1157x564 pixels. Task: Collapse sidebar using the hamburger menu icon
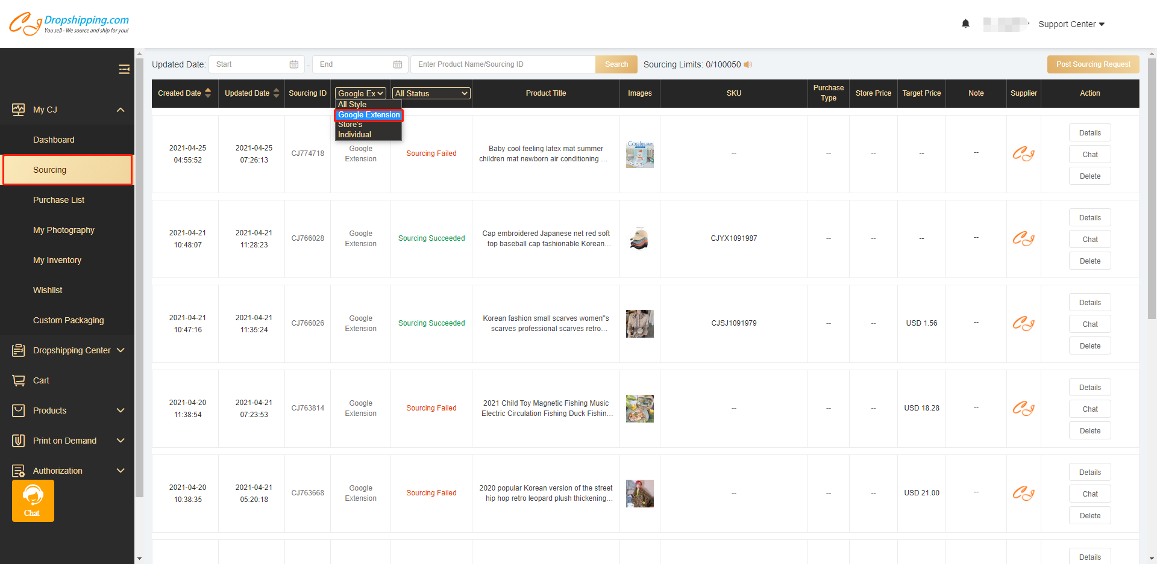[x=124, y=69]
